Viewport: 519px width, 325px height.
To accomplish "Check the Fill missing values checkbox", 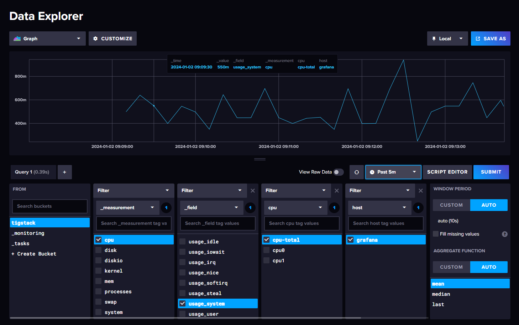I will [435, 234].
